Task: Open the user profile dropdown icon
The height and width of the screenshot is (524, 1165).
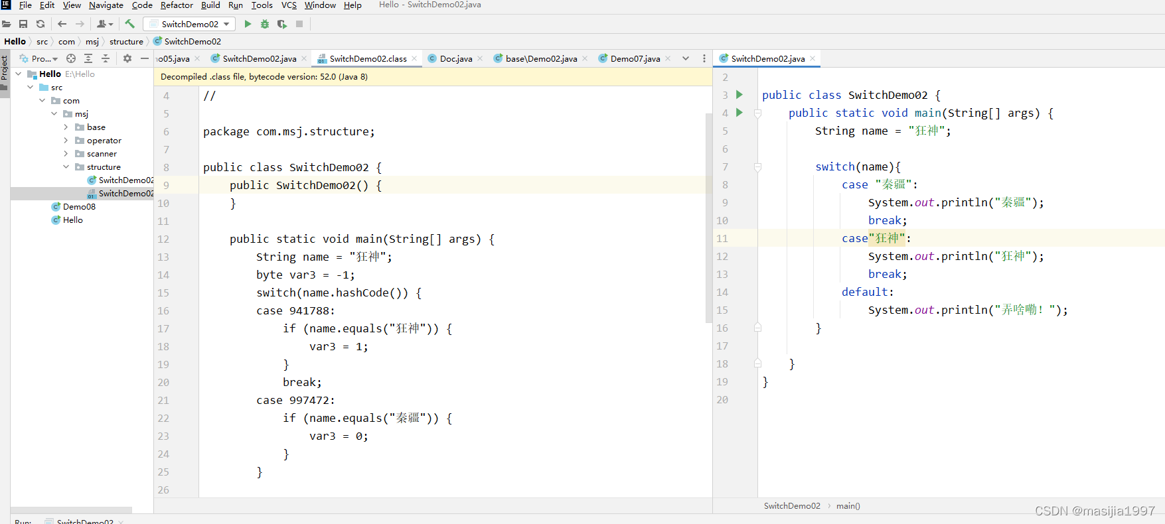Action: [105, 24]
